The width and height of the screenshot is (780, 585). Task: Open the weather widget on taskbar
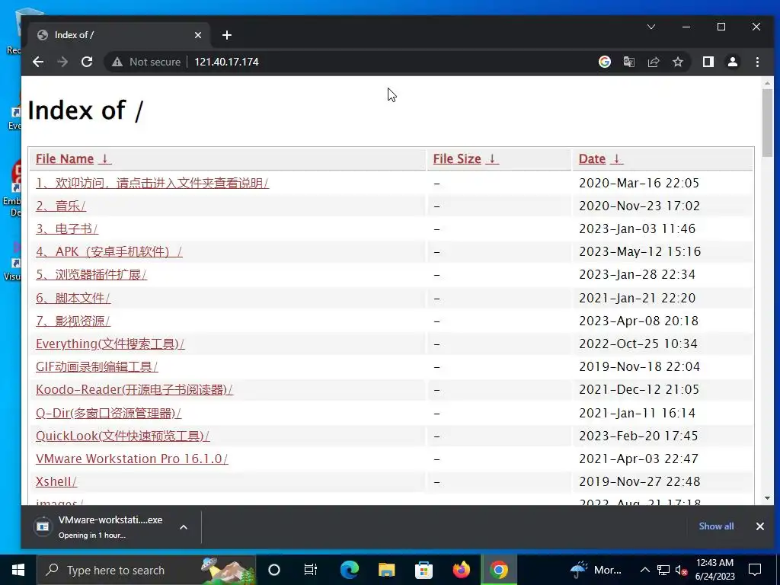pos(596,570)
